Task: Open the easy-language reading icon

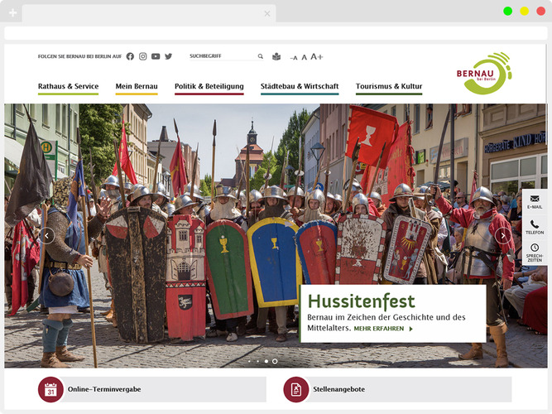Action: tap(276, 56)
